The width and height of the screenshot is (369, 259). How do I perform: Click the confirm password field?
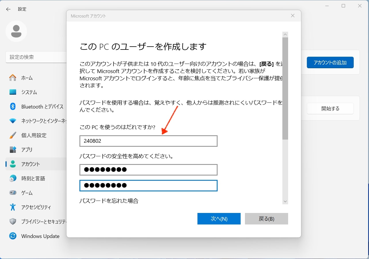(x=149, y=185)
